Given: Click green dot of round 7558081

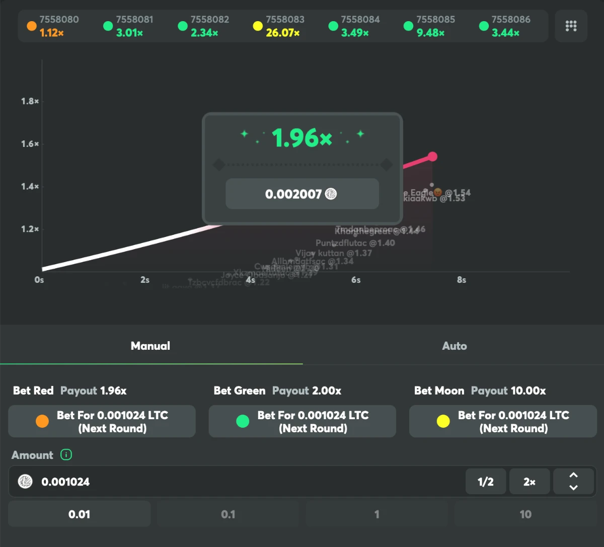Looking at the screenshot, I should (108, 26).
